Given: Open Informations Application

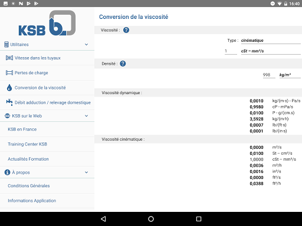Looking at the screenshot, I should point(47,201).
